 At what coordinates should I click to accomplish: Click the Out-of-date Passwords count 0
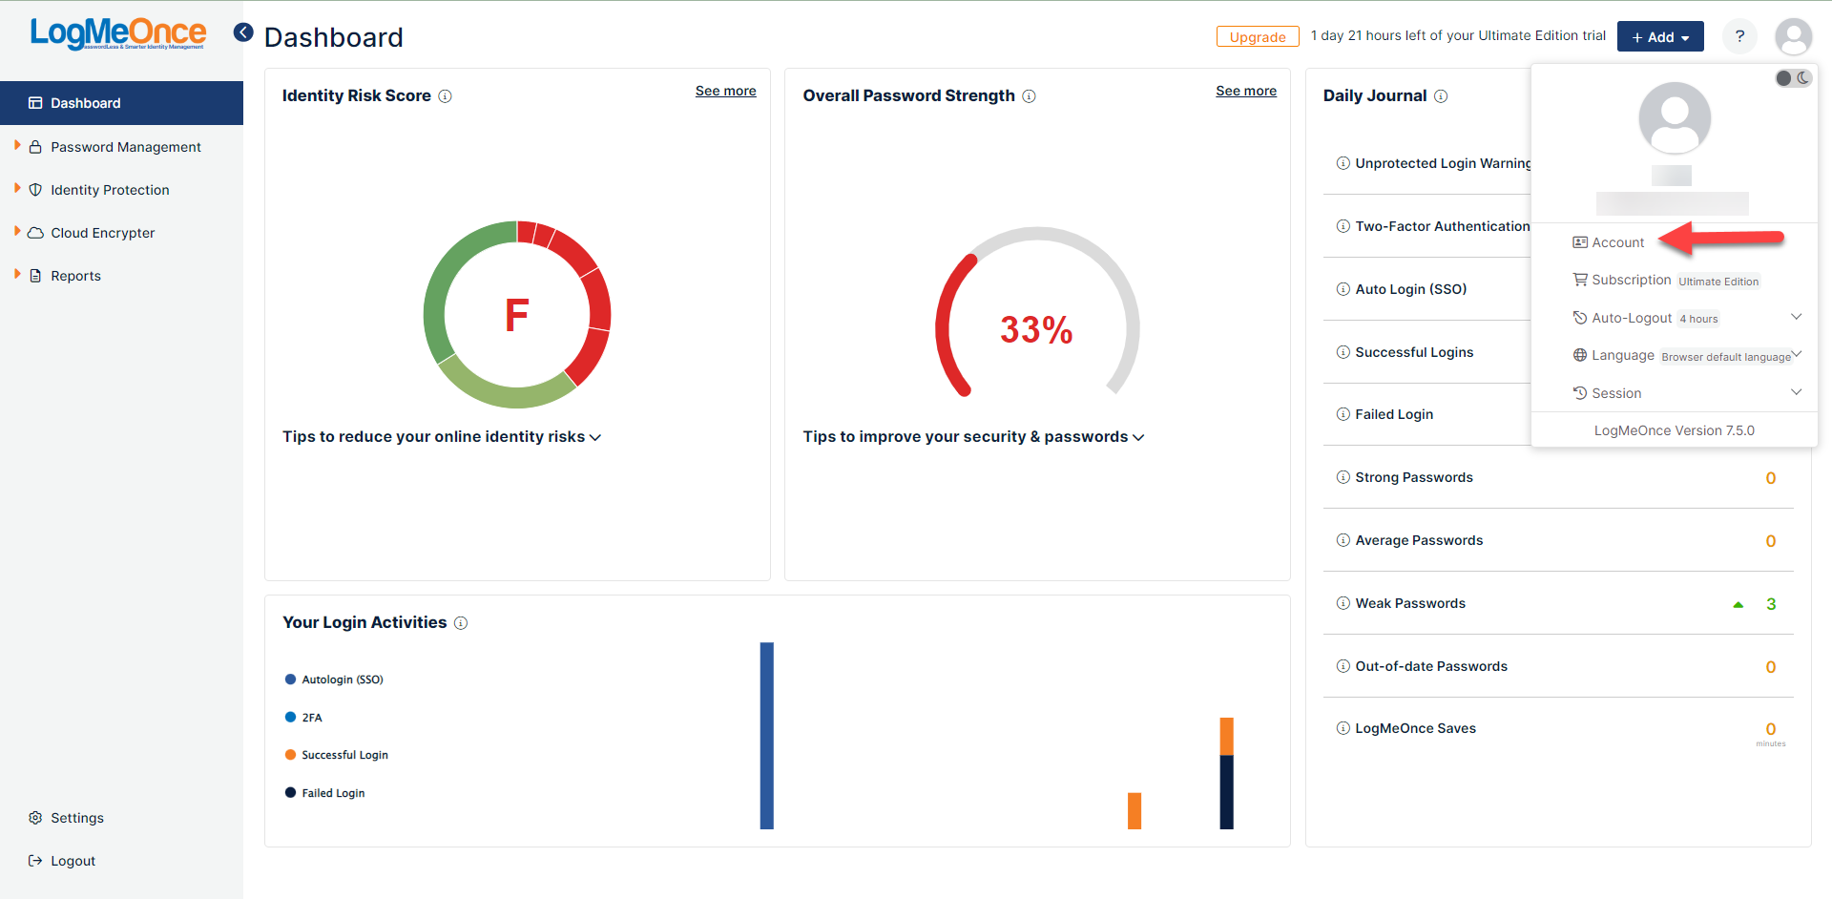tap(1771, 667)
